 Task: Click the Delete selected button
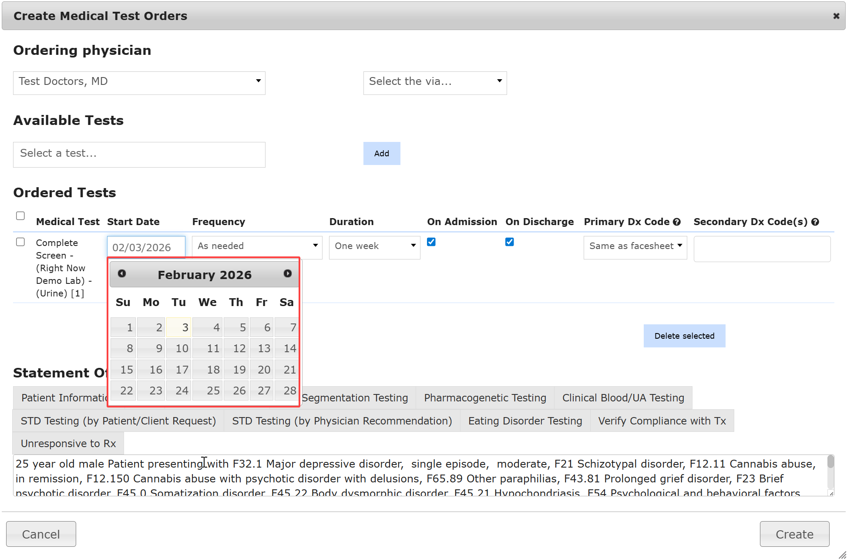(x=684, y=336)
